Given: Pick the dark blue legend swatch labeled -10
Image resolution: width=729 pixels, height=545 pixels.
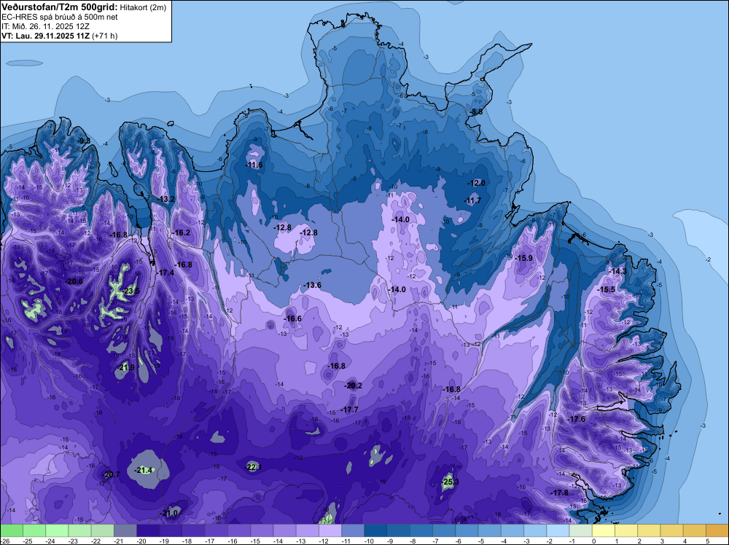Looking at the screenshot, I should [x=376, y=530].
